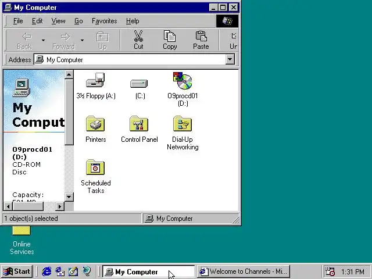Open the Control Panel folder icon
372x279 pixels.
[139, 124]
